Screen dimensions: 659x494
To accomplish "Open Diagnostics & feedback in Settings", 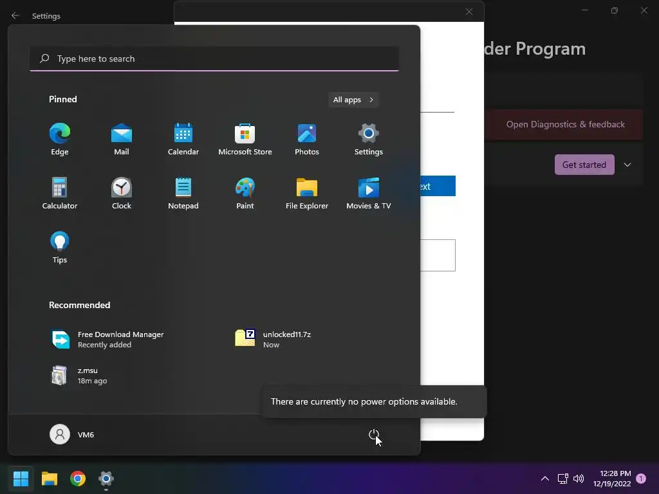I will 565,124.
